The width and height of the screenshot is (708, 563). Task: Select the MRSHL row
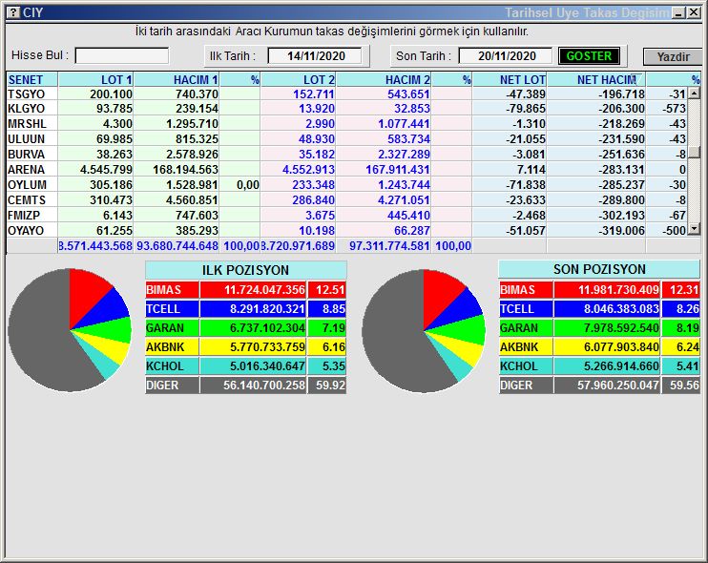click(346, 123)
